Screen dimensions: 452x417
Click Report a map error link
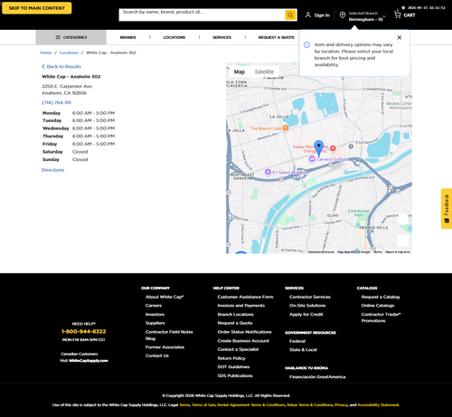(398, 252)
